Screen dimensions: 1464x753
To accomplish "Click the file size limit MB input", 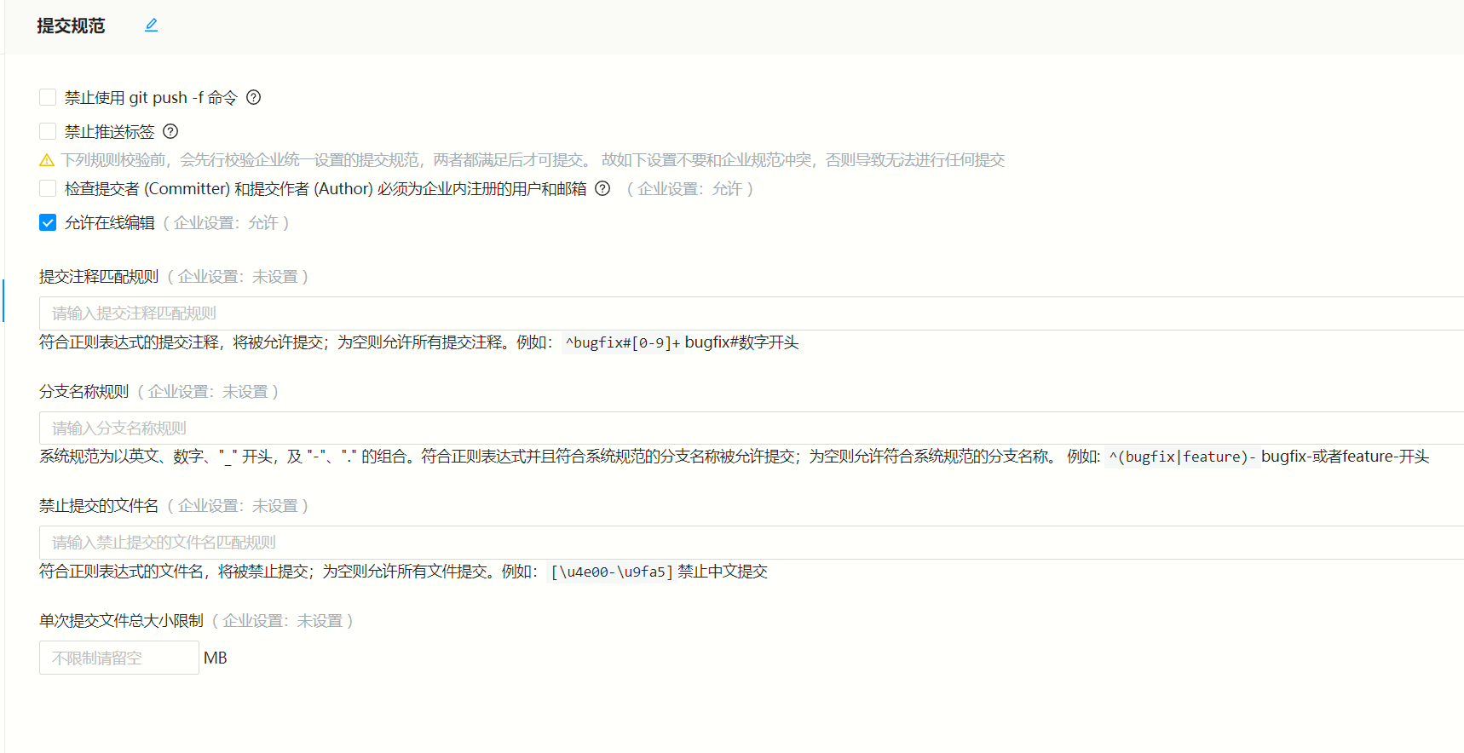I will point(118,658).
